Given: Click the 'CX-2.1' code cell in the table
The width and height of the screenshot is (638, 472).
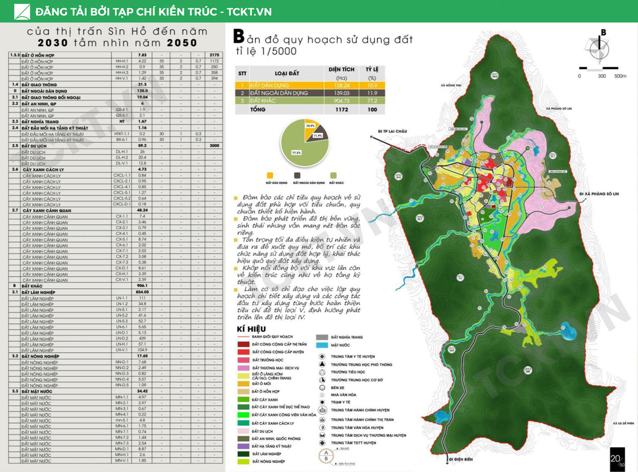Looking at the screenshot, I should click(x=122, y=222).
